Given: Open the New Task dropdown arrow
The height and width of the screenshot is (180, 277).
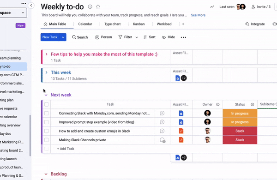Looking at the screenshot, I should click(x=63, y=37).
